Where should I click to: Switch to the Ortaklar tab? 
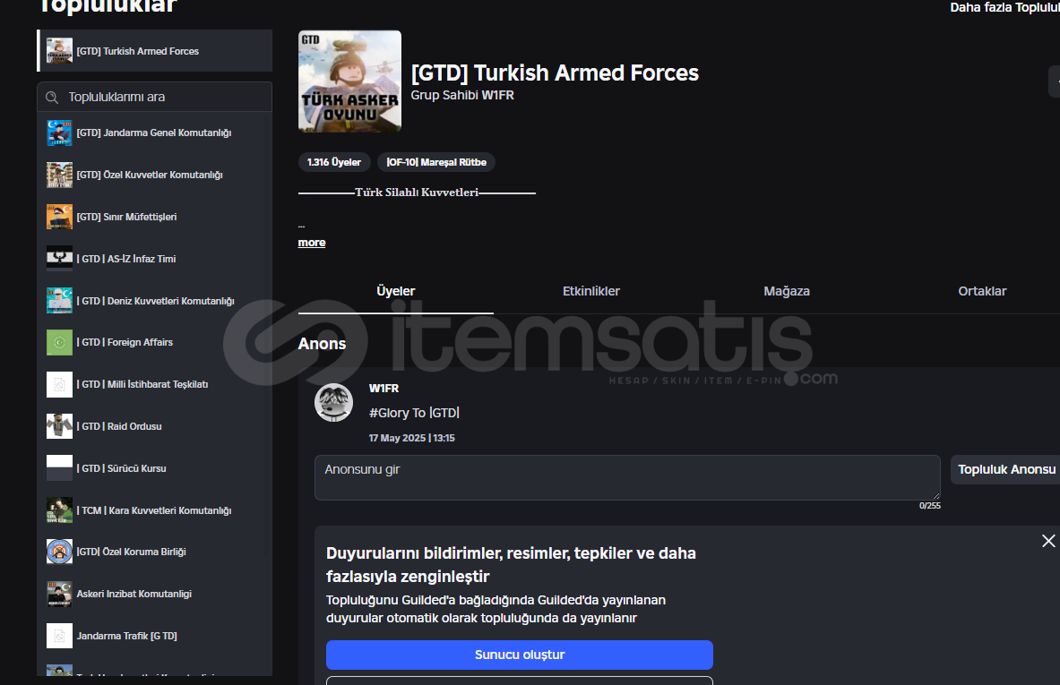point(982,291)
